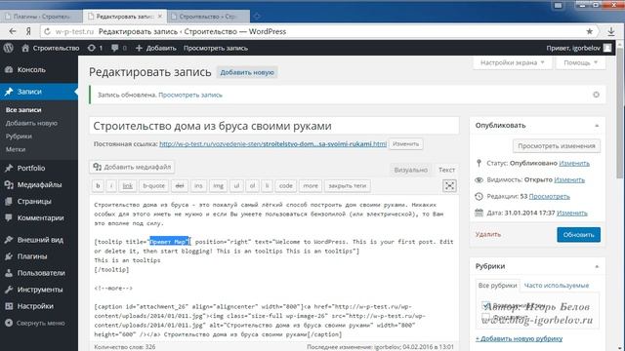This screenshot has height=351, width=625.
Task: Open Рубрики in sidebar submenu
Action: [x=19, y=136]
